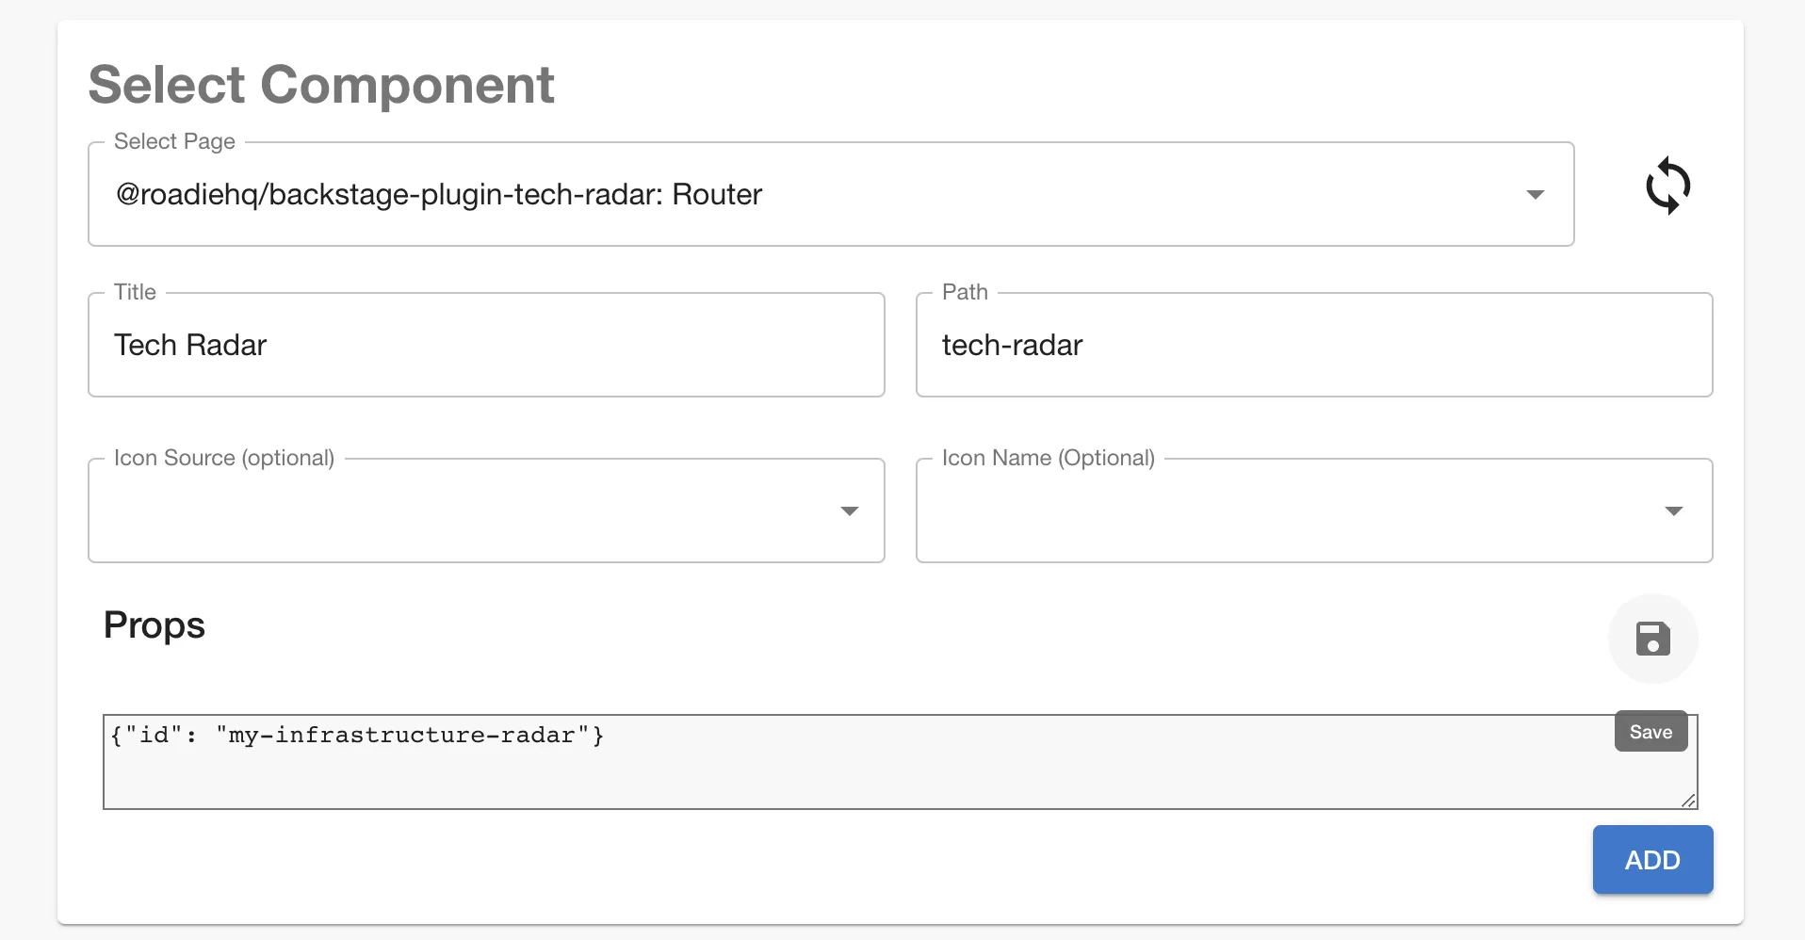The width and height of the screenshot is (1805, 940).
Task: Click the Props section label
Action: pyautogui.click(x=154, y=626)
